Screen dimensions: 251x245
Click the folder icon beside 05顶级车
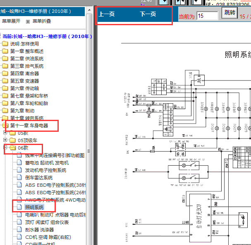[12, 140]
